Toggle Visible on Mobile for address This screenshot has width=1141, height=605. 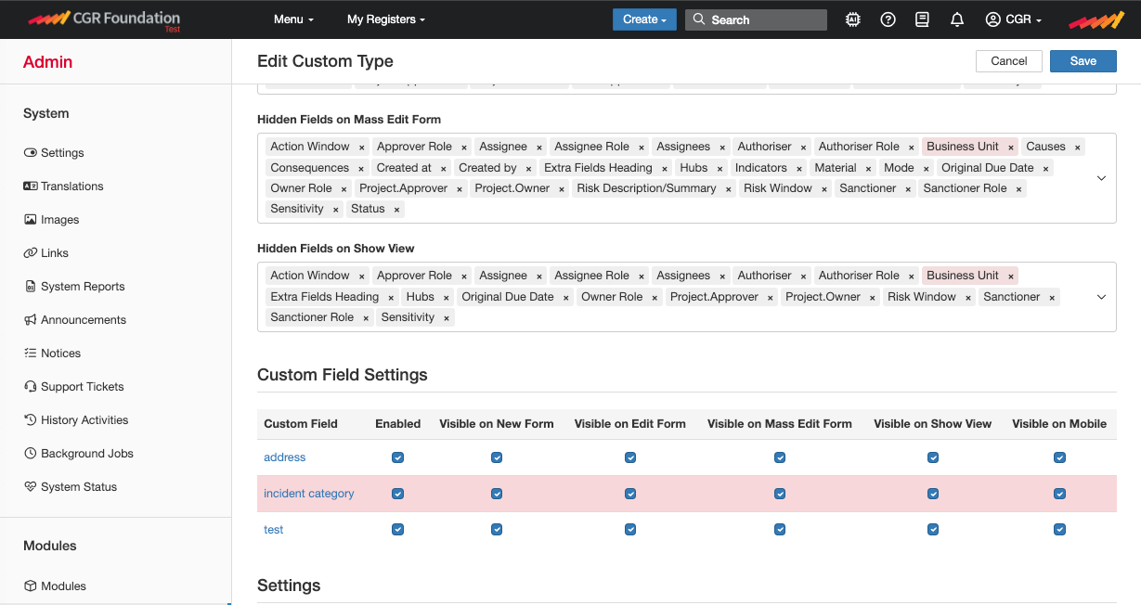(x=1059, y=457)
